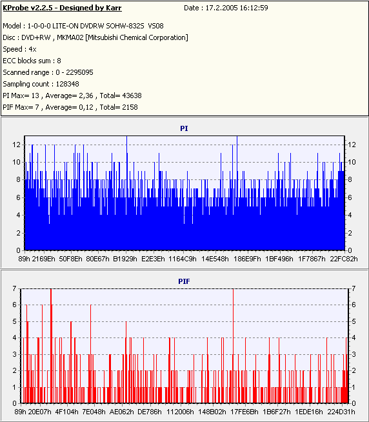Click PI x-axis label B1929h
This screenshot has height=422, width=369.
[x=125, y=259]
